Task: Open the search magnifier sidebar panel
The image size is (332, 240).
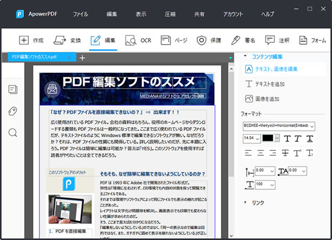Action: [13, 133]
